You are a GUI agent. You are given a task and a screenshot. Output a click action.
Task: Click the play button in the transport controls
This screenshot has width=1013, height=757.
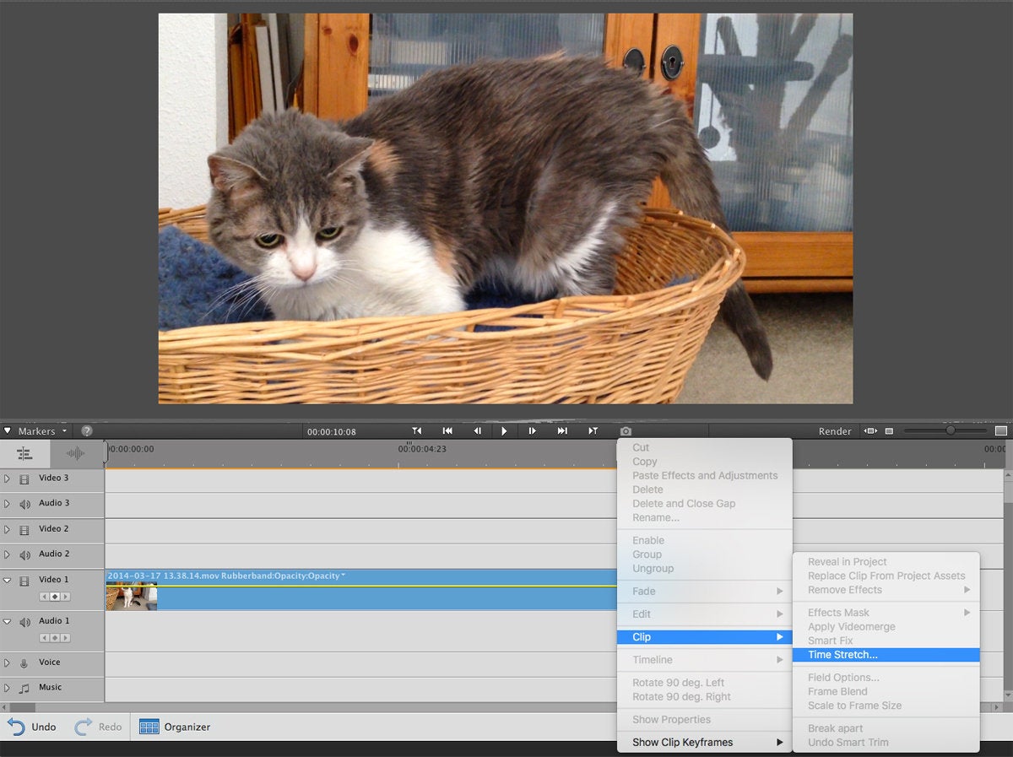tap(504, 430)
